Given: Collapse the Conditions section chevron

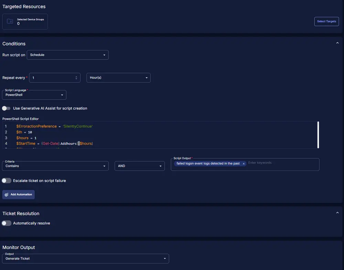Looking at the screenshot, I should [337, 43].
